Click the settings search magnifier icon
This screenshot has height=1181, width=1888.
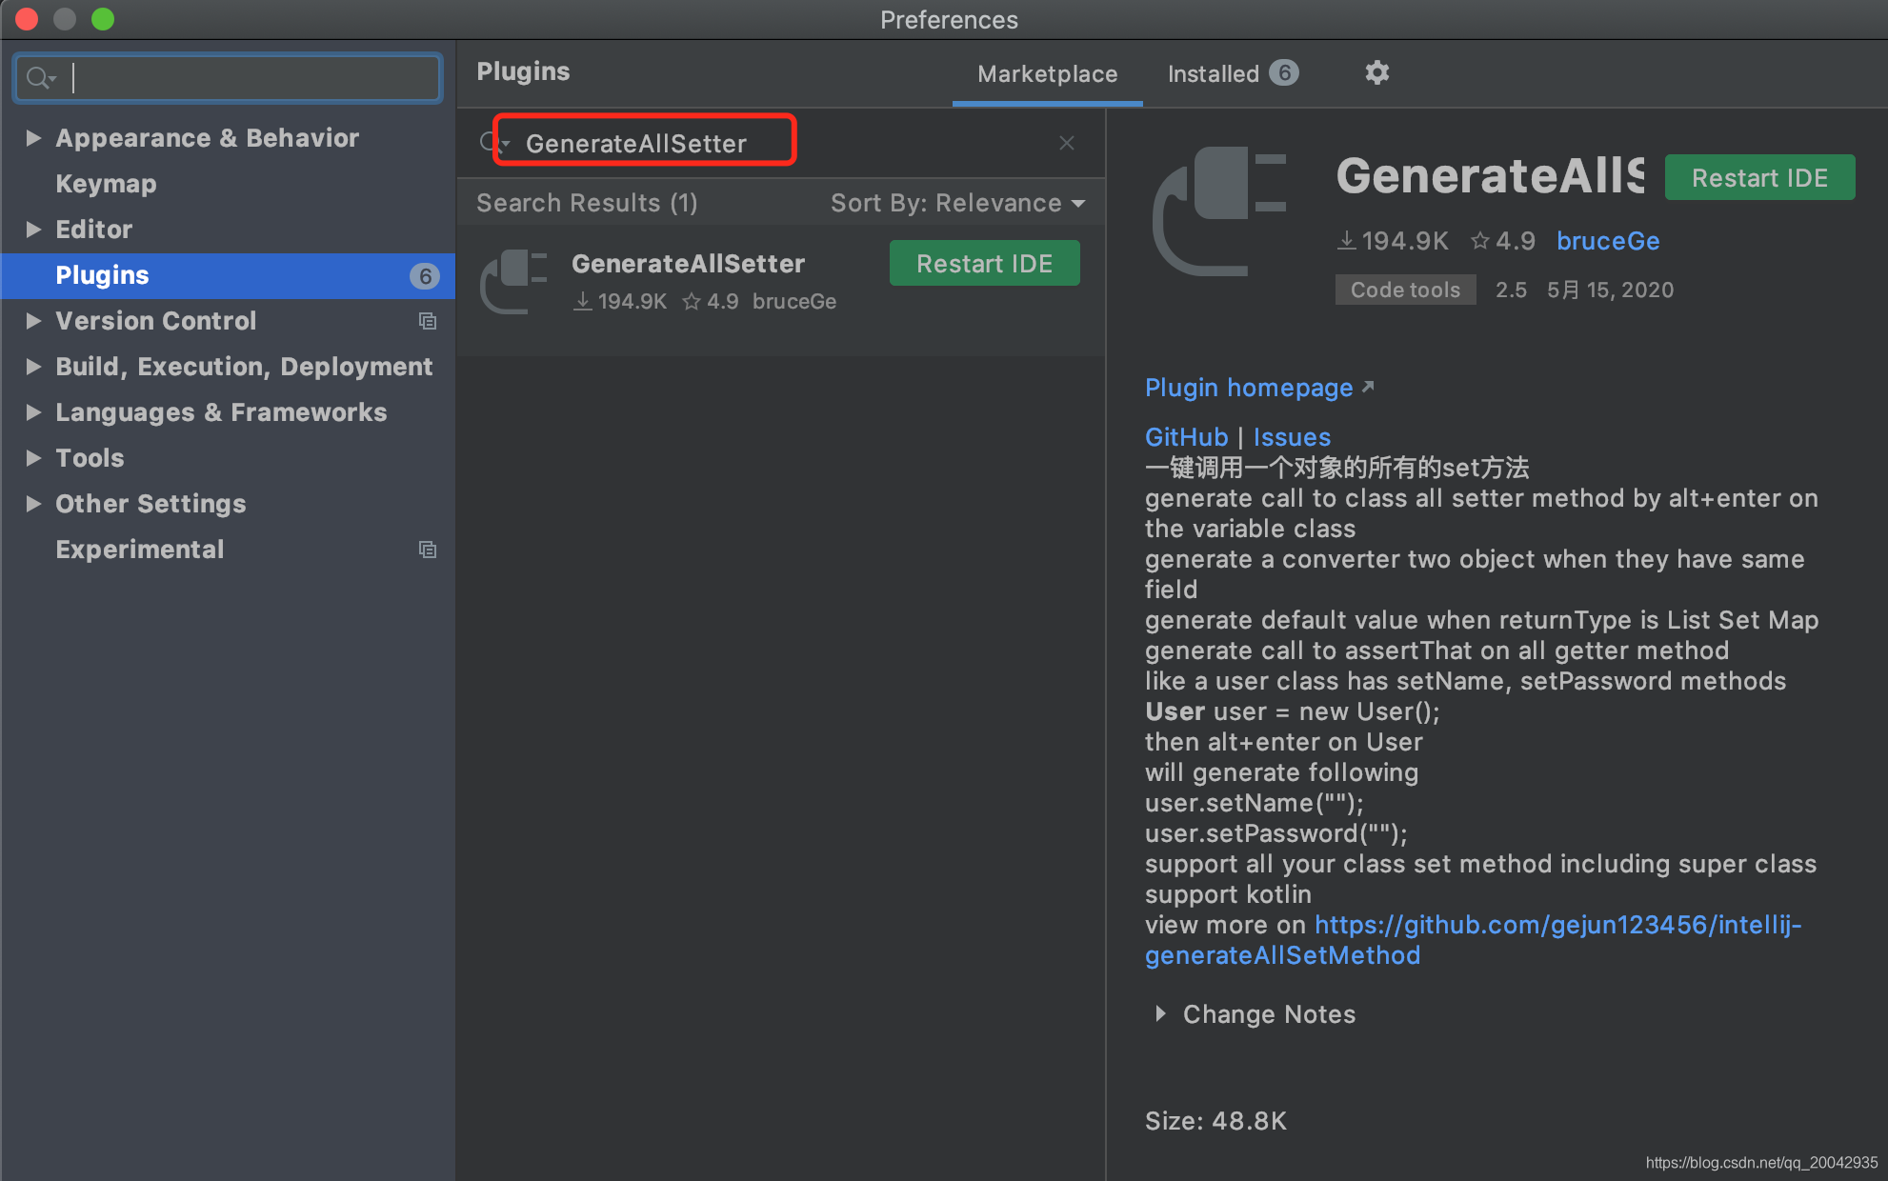[39, 78]
